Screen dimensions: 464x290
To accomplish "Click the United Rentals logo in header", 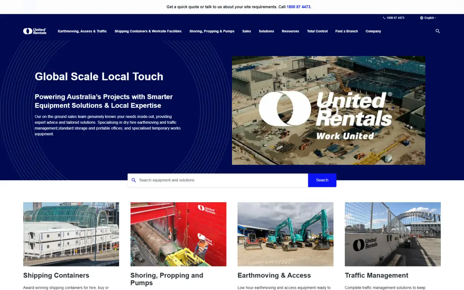I will [35, 31].
